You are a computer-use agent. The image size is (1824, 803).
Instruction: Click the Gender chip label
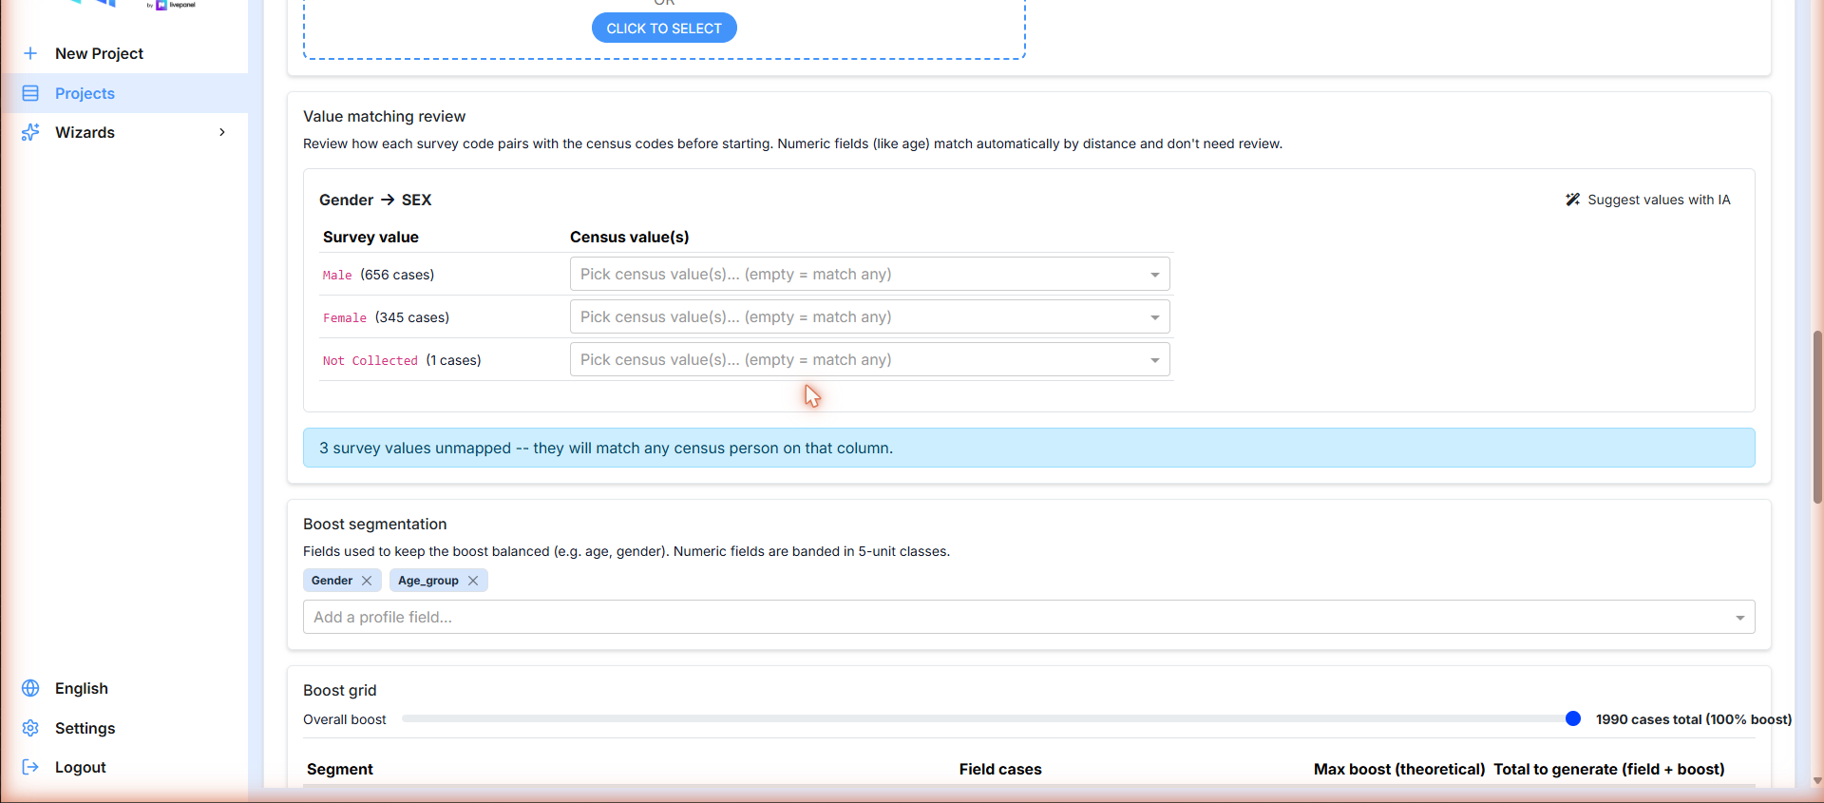click(x=332, y=581)
